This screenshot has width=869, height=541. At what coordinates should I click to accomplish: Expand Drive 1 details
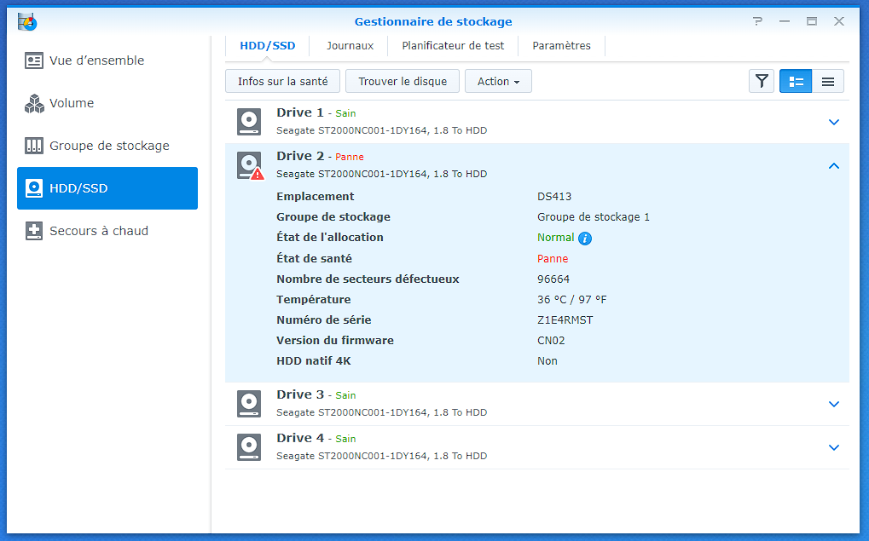[834, 122]
